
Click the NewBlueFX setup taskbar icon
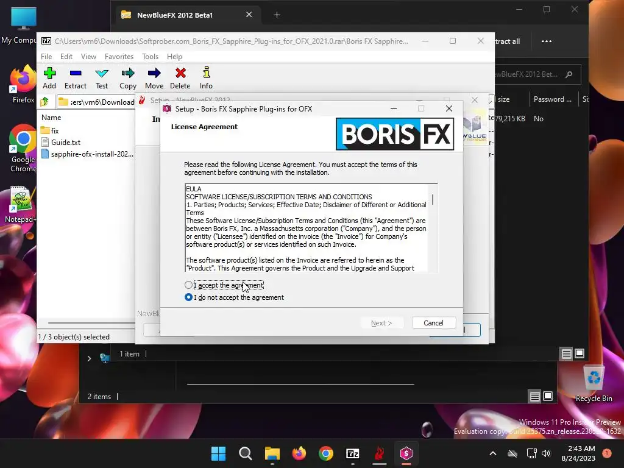coord(380,453)
